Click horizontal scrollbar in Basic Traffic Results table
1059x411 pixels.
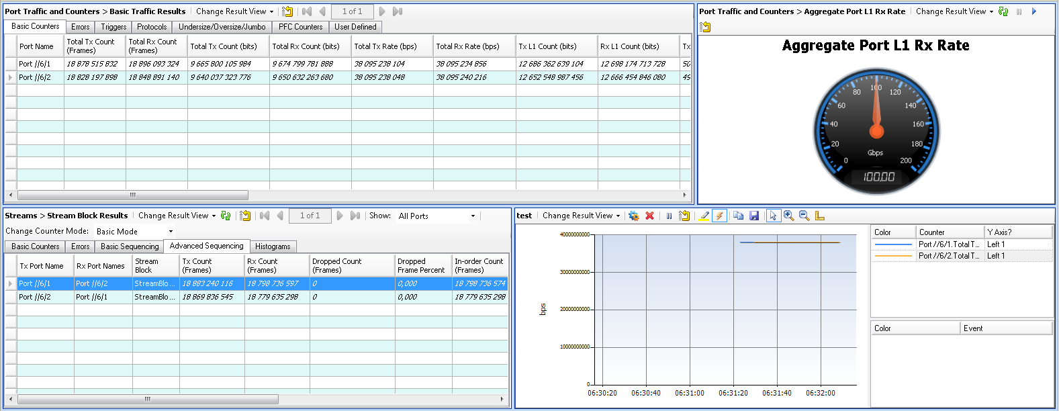(x=133, y=195)
